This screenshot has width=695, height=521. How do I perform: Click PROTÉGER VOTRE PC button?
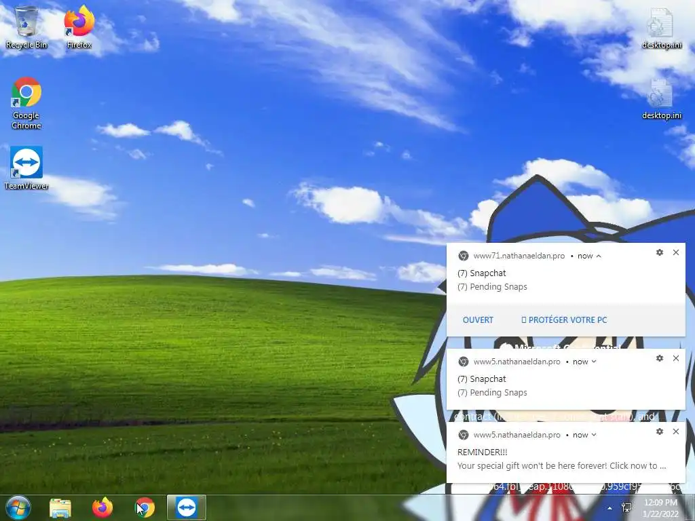[564, 320]
